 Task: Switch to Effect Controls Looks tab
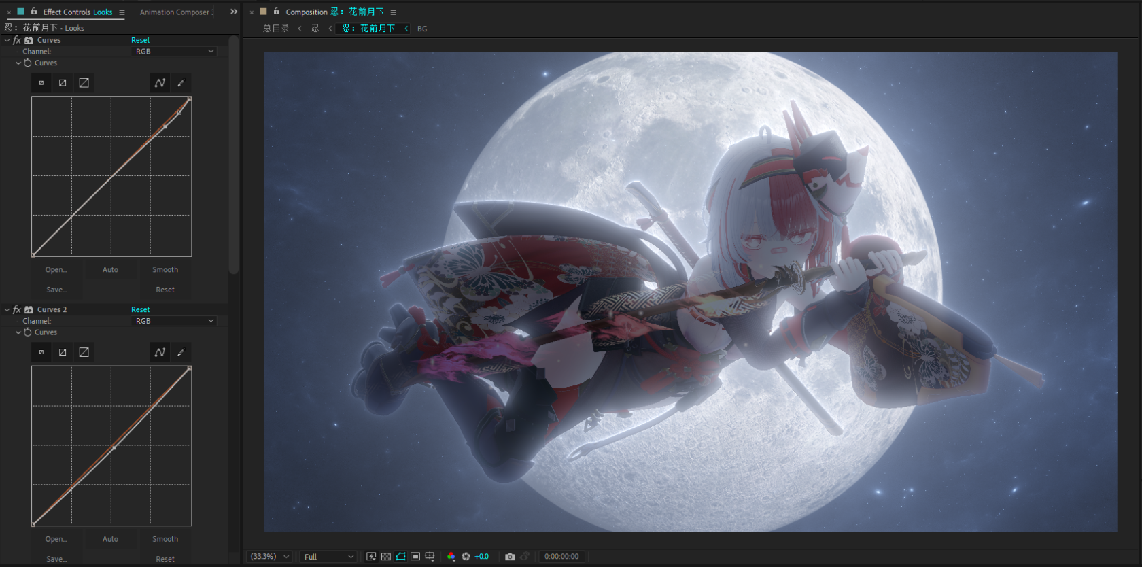click(x=77, y=12)
